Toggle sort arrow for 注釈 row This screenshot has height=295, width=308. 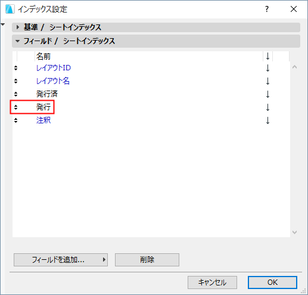(x=267, y=120)
